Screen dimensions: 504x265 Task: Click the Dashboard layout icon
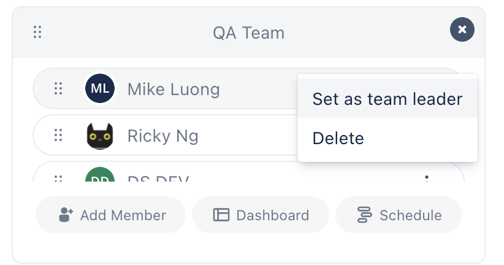point(221,215)
